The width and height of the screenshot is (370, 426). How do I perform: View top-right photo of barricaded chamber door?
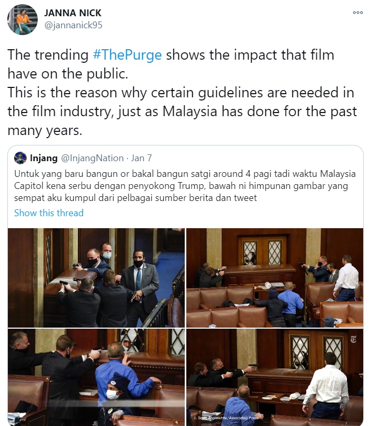[x=275, y=278]
